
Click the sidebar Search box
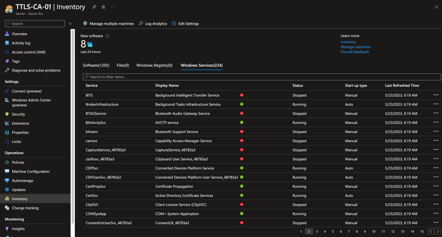[x=35, y=24]
